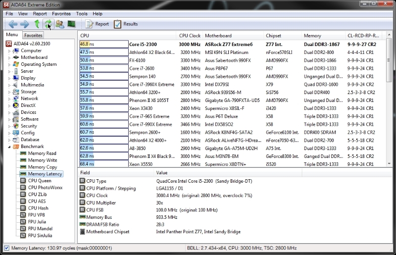Go back with the blue left arrow

(13, 24)
